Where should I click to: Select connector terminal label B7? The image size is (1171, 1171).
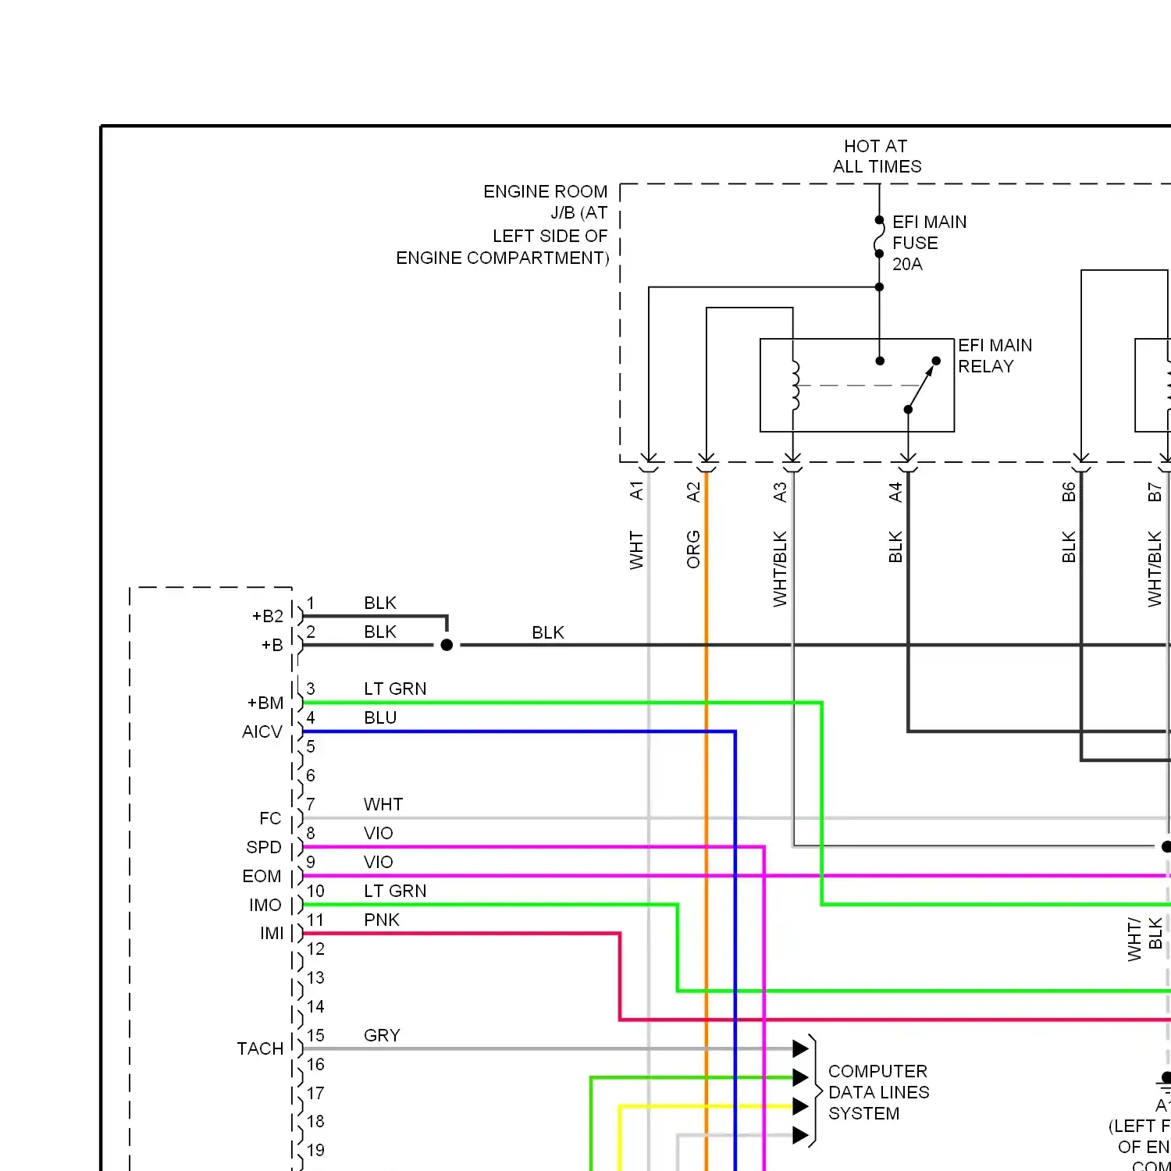tap(1155, 492)
